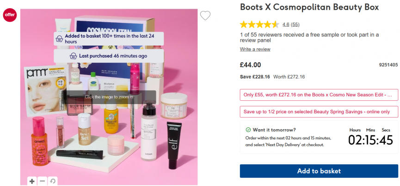Add product to wishlist with heart icon
The image size is (400, 186).
[205, 16]
